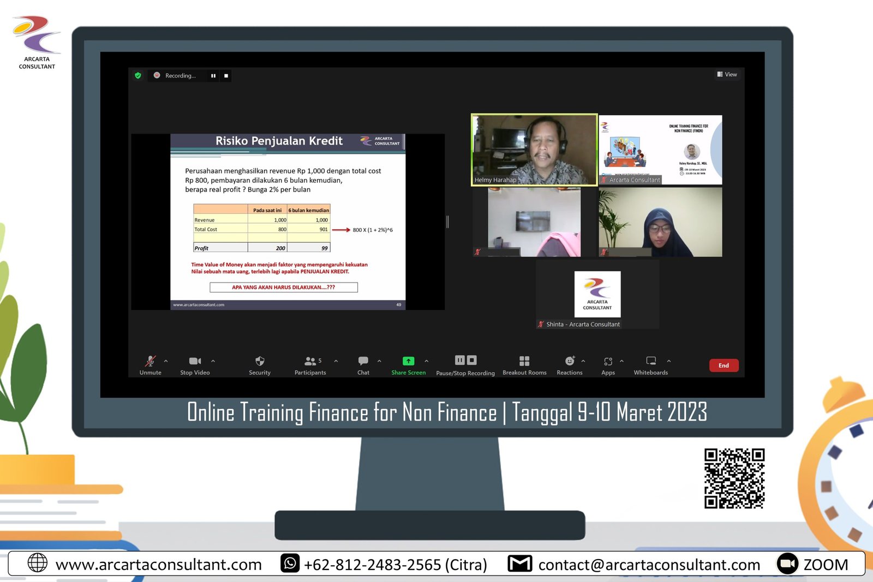This screenshot has height=582, width=873.
Task: Expand video options arrow beside Stop Video
Action: pyautogui.click(x=213, y=361)
